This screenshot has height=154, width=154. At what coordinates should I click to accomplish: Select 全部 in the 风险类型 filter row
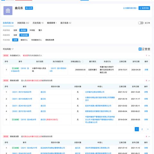click(15, 35)
